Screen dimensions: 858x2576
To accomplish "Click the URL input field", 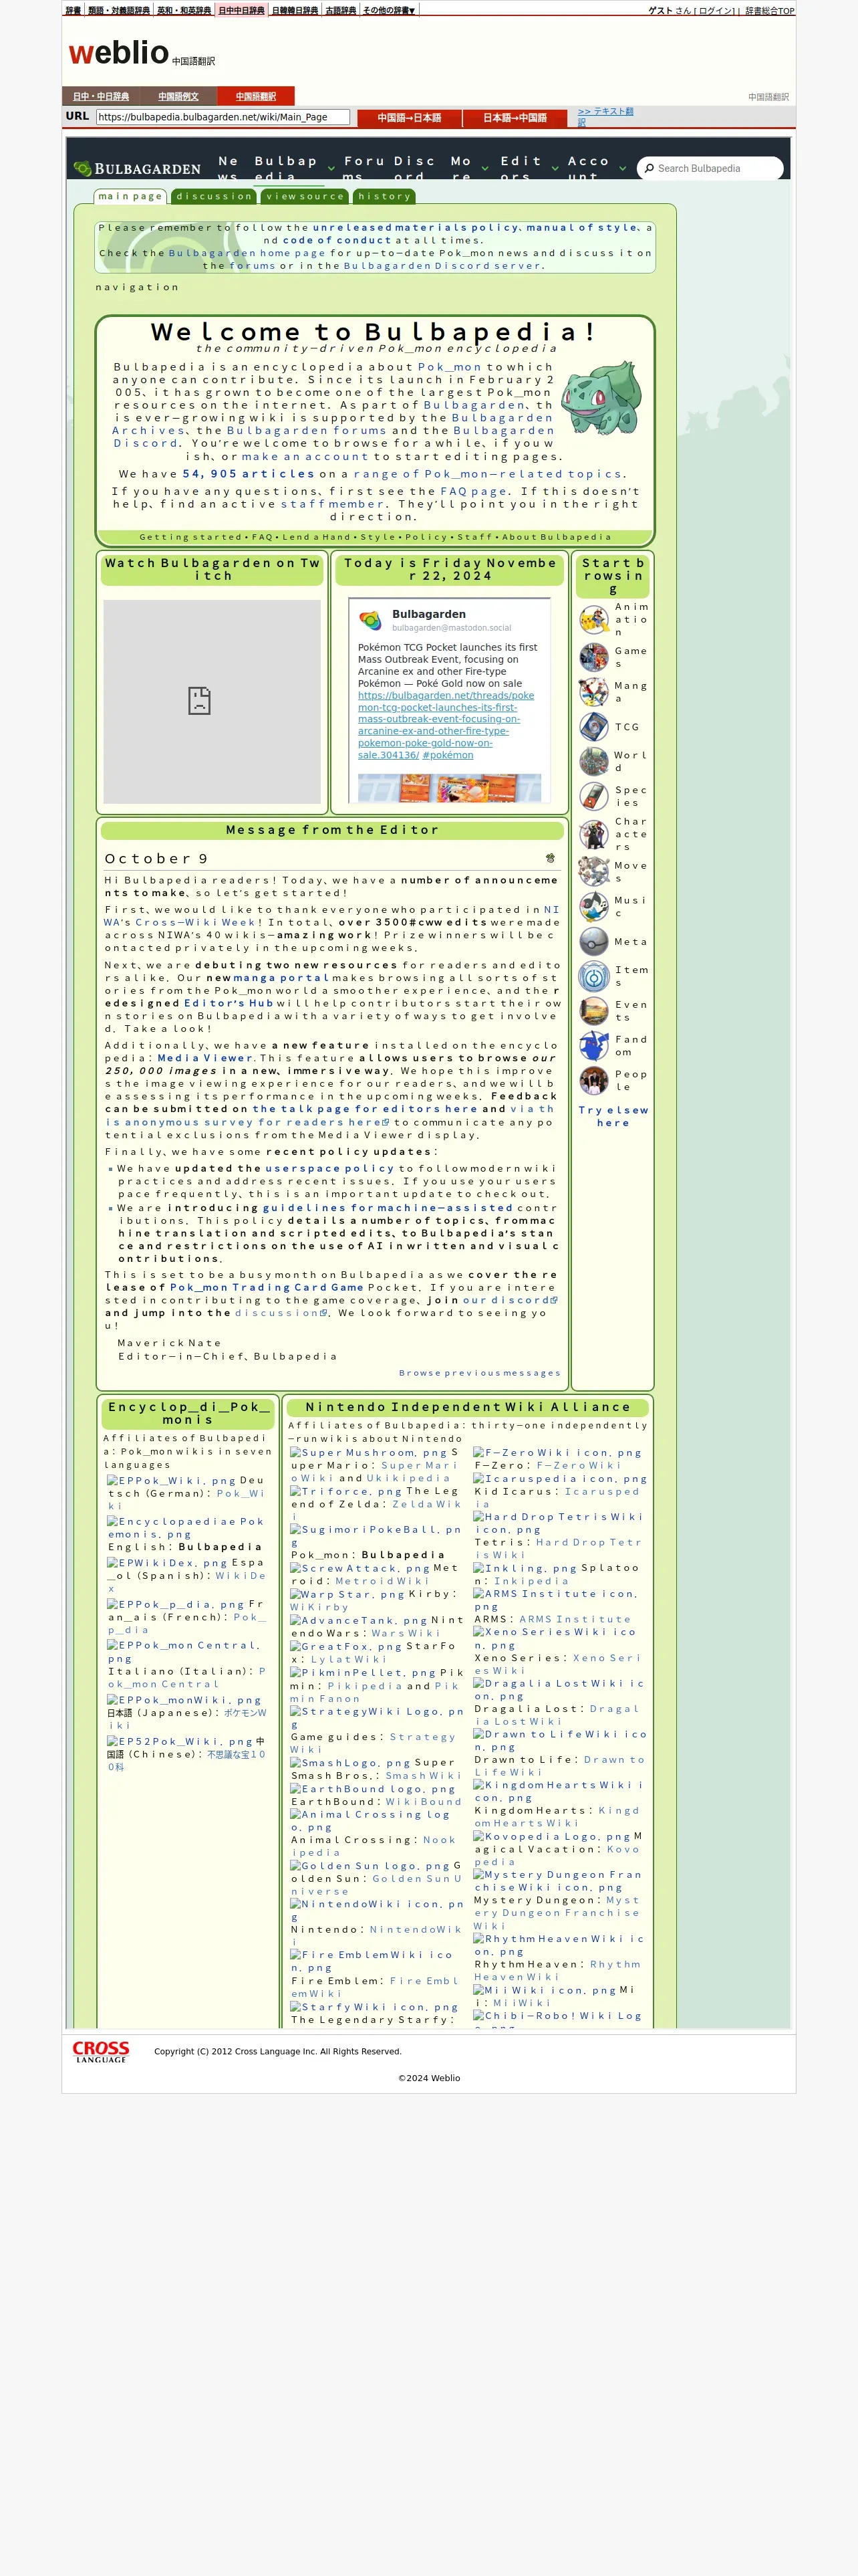I will click(223, 117).
